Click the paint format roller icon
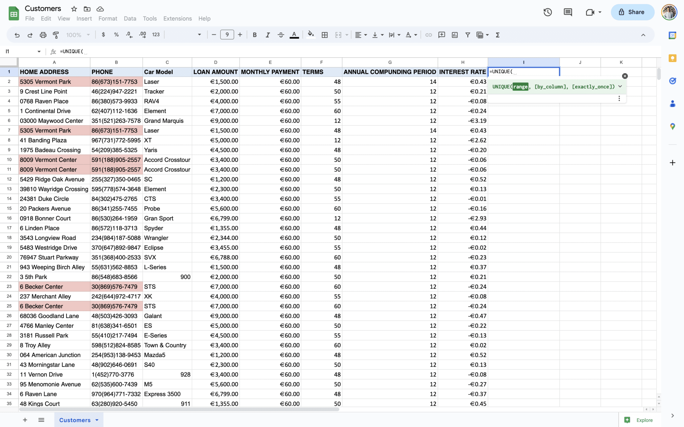The width and height of the screenshot is (684, 427). coord(56,35)
